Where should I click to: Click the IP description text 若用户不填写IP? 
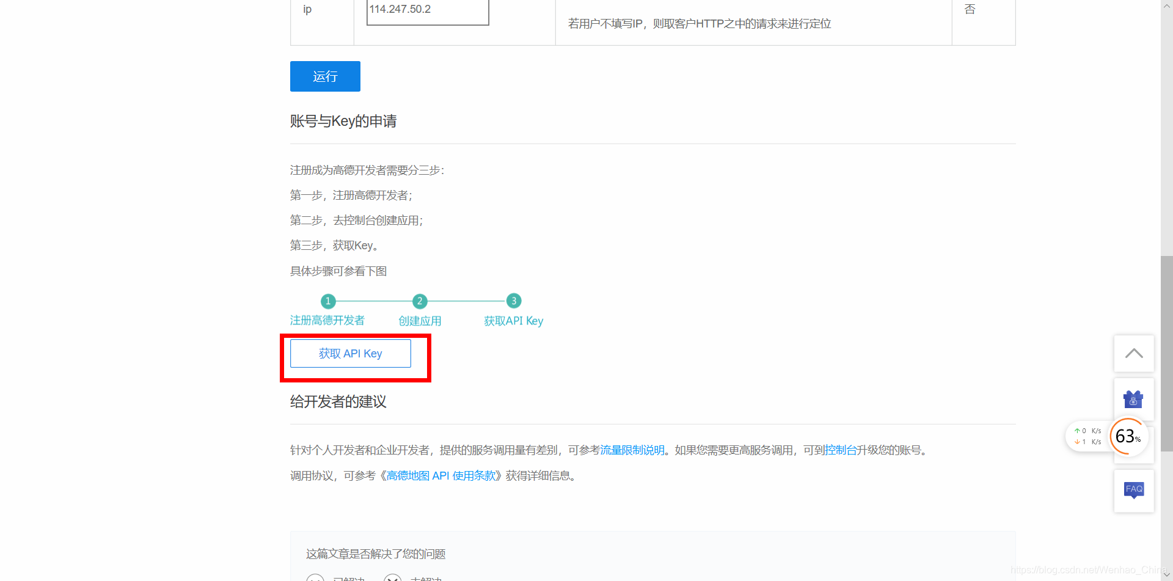(x=700, y=24)
